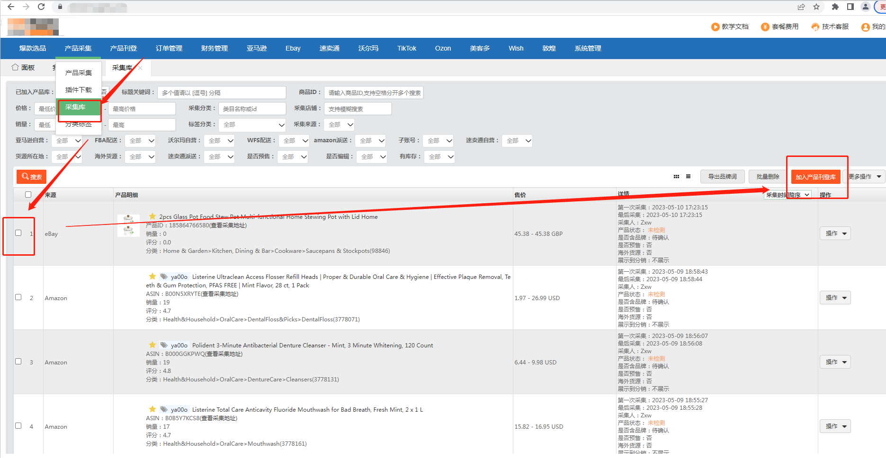Bookmark this page with the star icon
886x458 pixels.
click(816, 7)
